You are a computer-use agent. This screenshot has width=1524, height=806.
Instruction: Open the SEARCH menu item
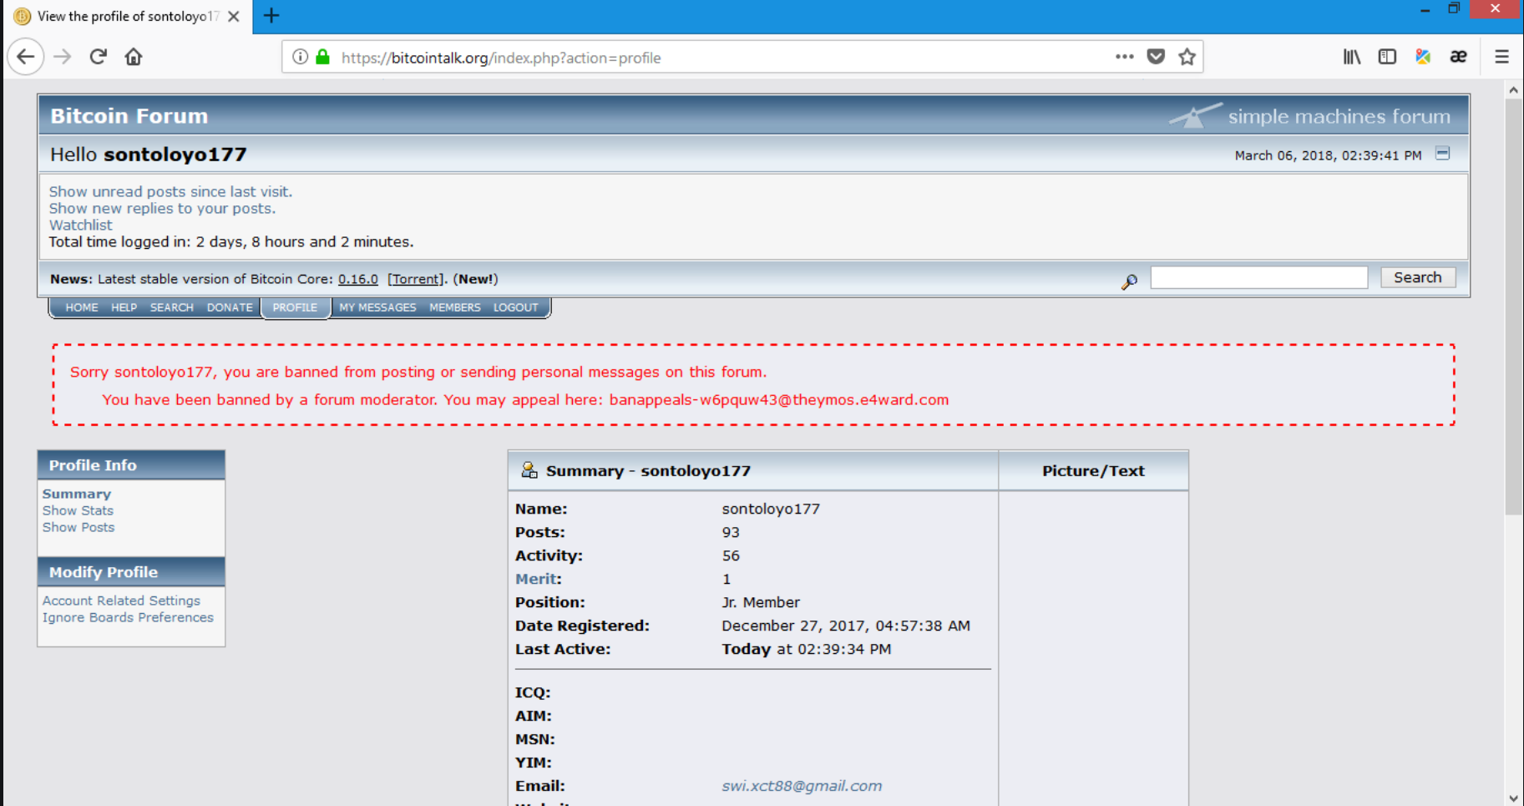171,307
